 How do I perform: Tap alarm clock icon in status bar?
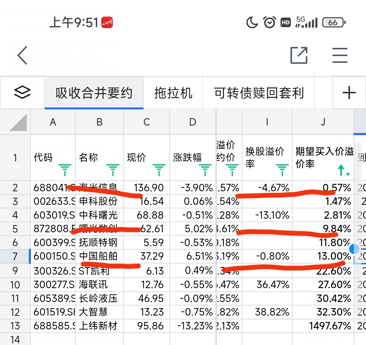pyautogui.click(x=270, y=22)
